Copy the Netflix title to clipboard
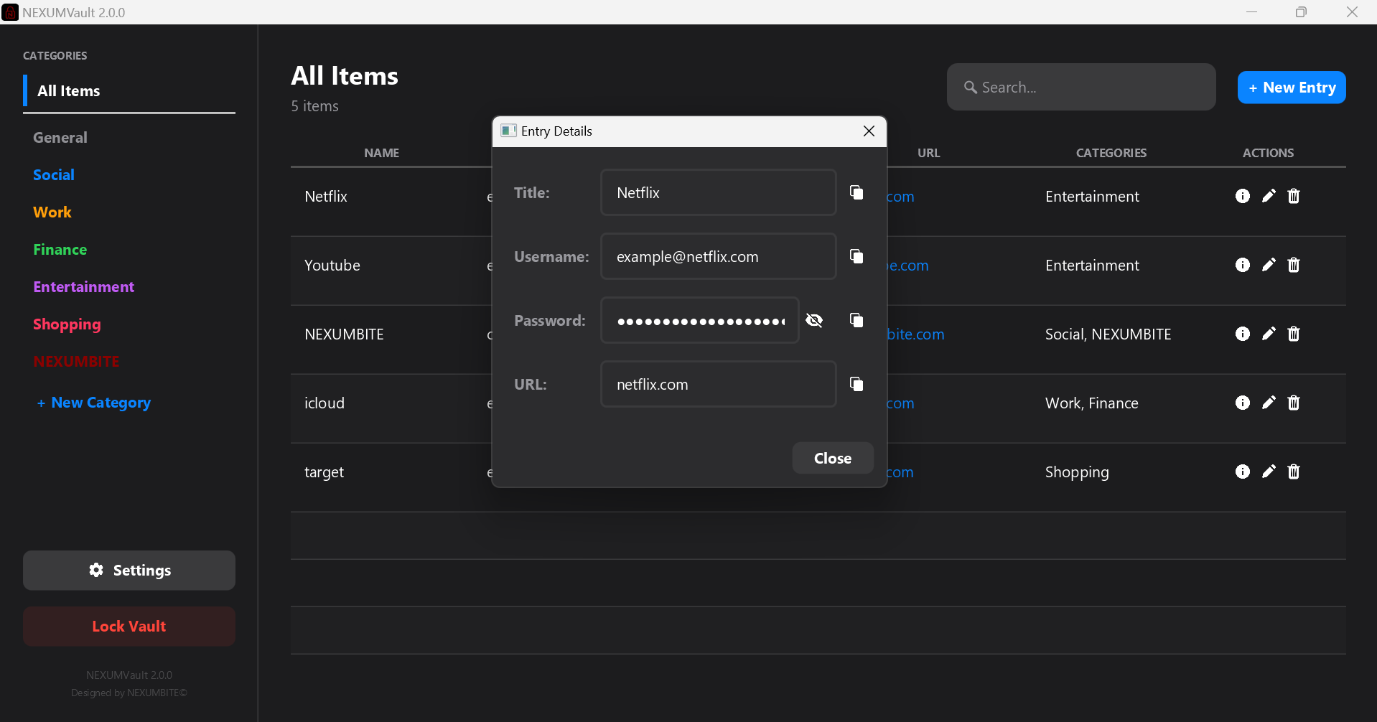 point(856,192)
